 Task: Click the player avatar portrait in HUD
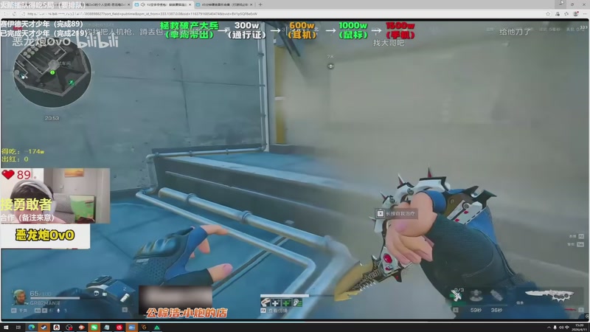tap(20, 297)
